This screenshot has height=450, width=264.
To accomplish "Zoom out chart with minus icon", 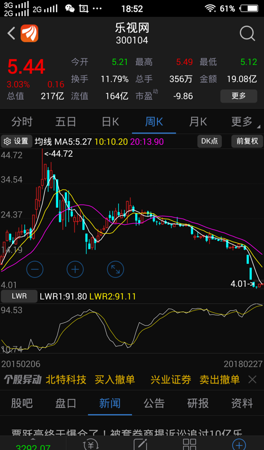I will pos(35,270).
